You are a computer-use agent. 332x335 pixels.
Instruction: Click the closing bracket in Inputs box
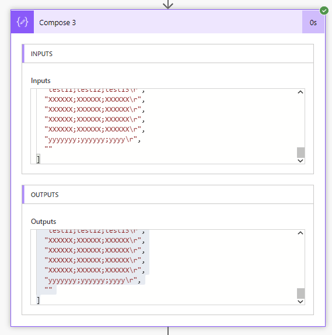[38, 159]
